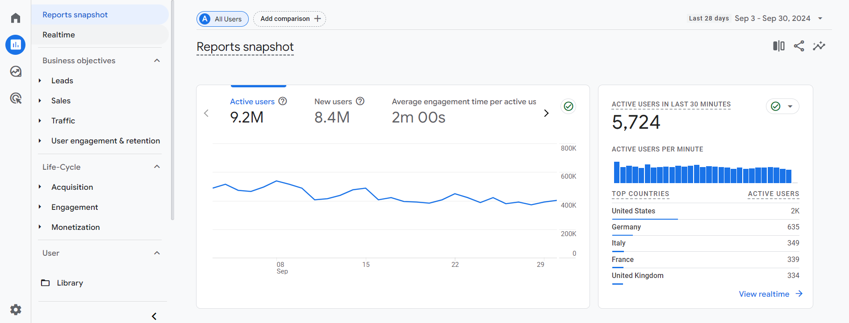Expand the Engagement tree arrow
The height and width of the screenshot is (323, 849).
click(40, 207)
